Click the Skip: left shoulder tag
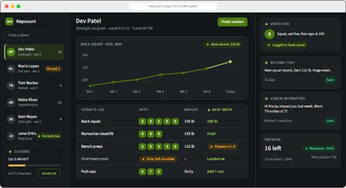 (x=158, y=159)
